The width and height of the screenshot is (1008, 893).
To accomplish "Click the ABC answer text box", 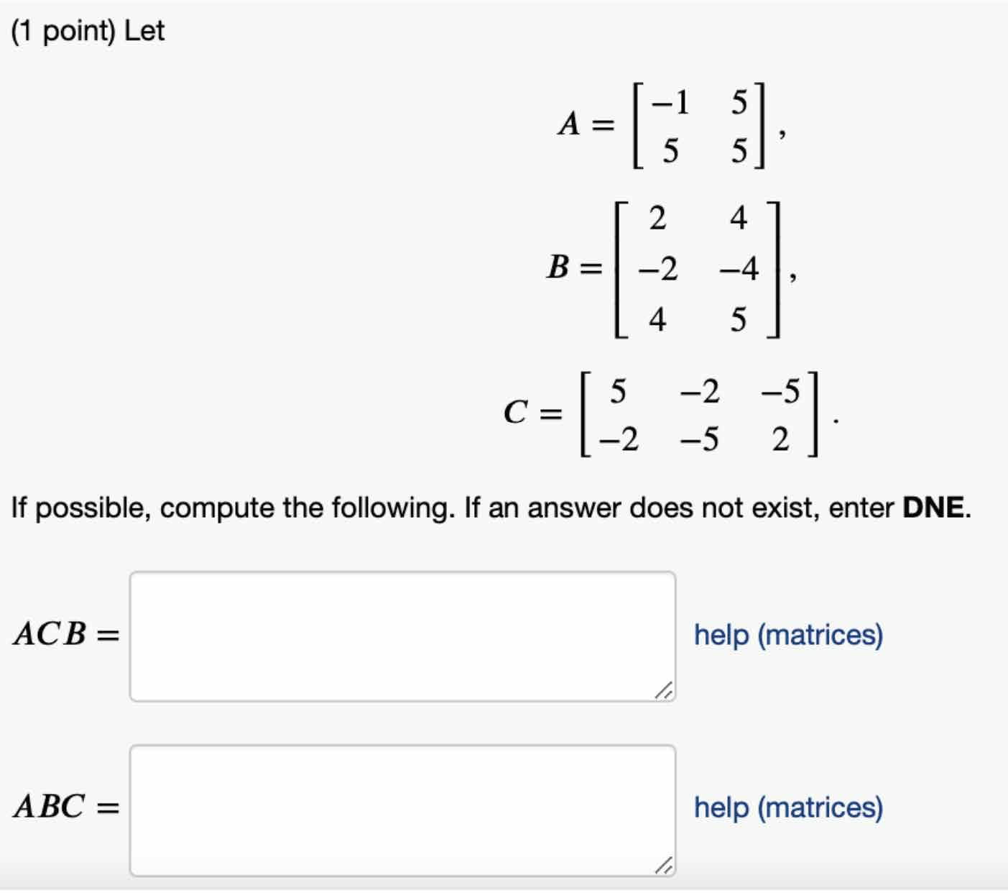I will tap(402, 810).
